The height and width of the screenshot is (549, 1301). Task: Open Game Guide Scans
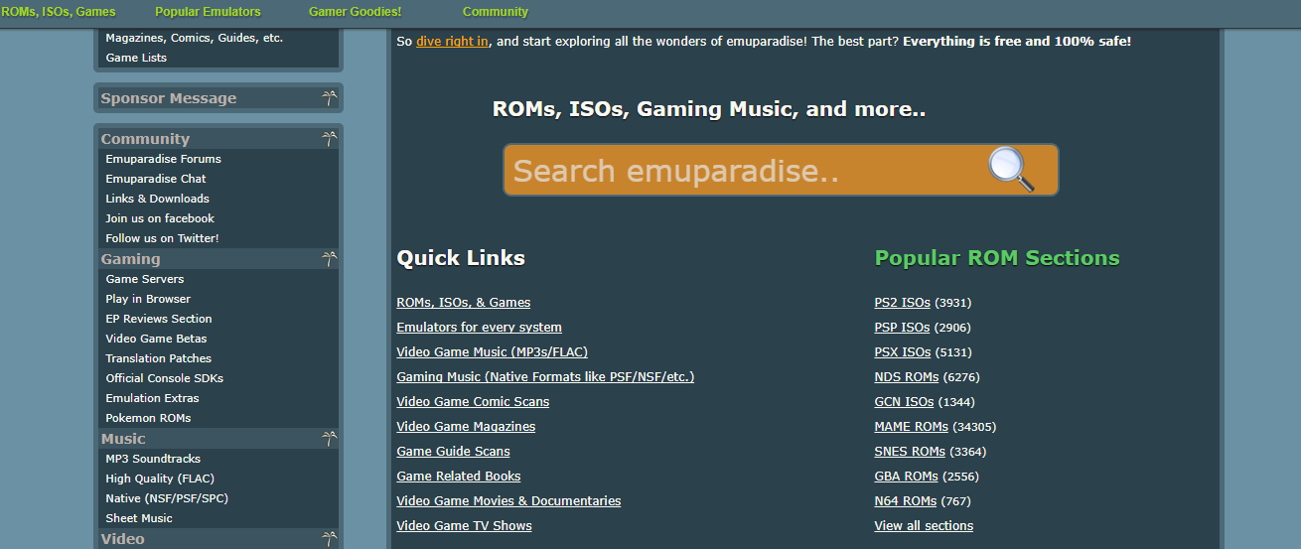coord(453,452)
